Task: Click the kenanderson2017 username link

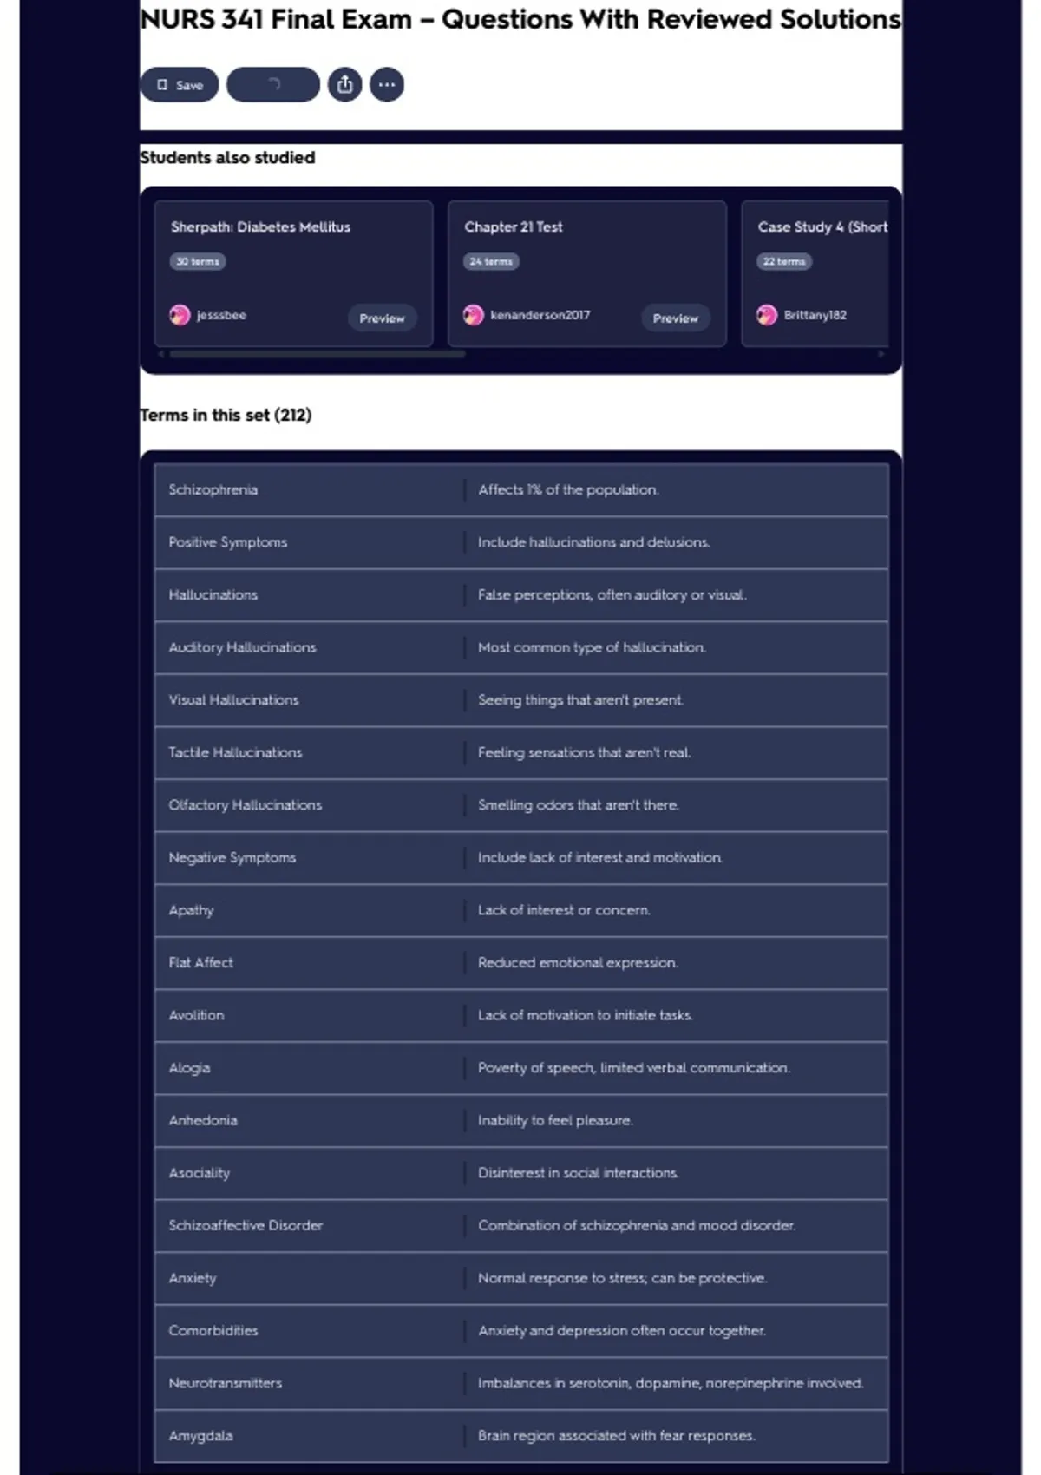Action: tap(540, 315)
